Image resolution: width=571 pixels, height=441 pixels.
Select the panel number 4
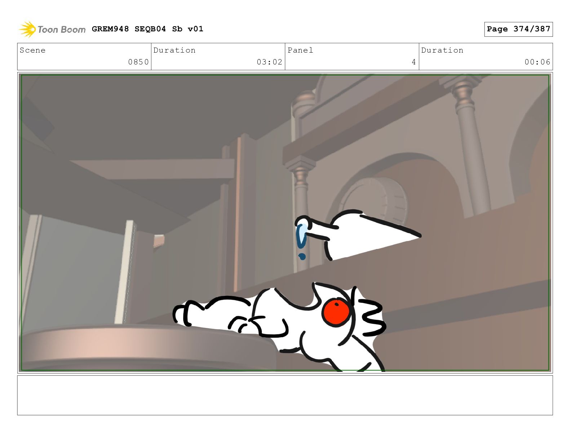[x=414, y=62]
